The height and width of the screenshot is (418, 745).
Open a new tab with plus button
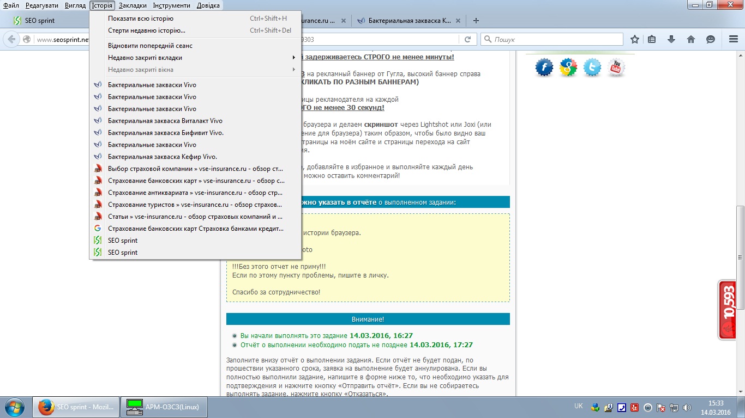tap(476, 21)
